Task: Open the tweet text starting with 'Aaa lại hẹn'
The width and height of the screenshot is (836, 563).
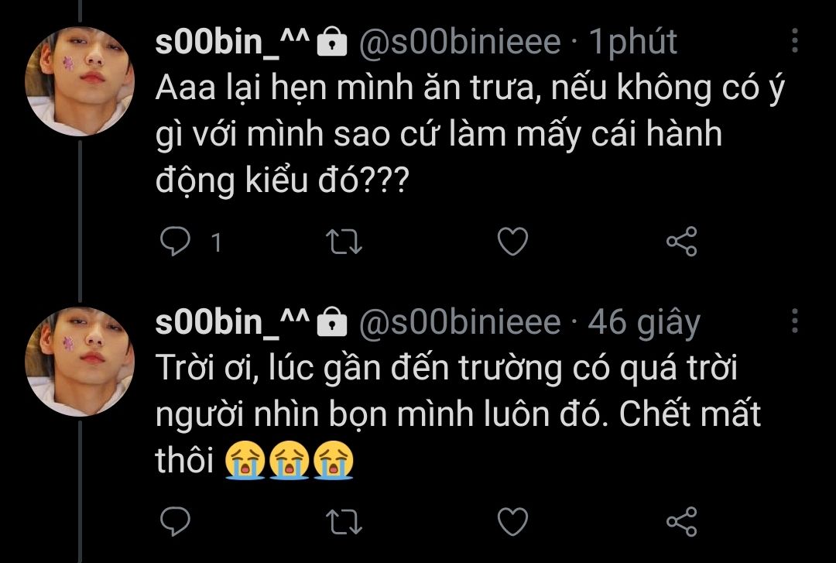Action: [449, 134]
